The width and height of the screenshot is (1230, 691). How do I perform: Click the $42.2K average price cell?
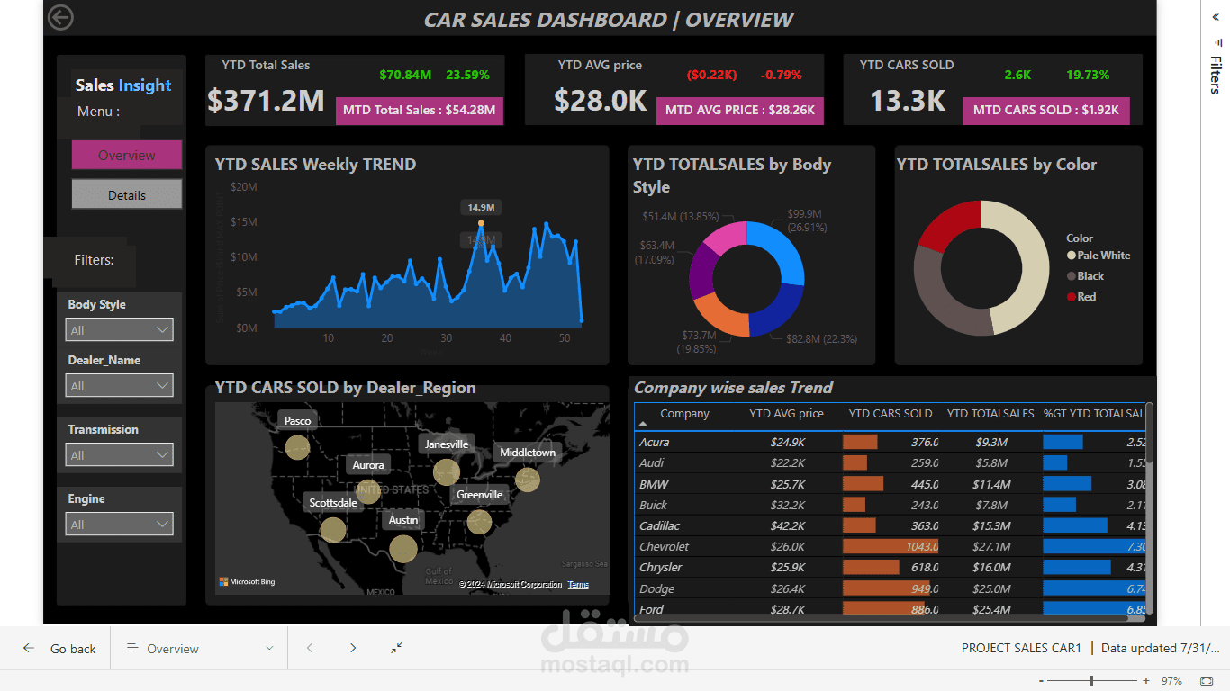click(x=788, y=525)
